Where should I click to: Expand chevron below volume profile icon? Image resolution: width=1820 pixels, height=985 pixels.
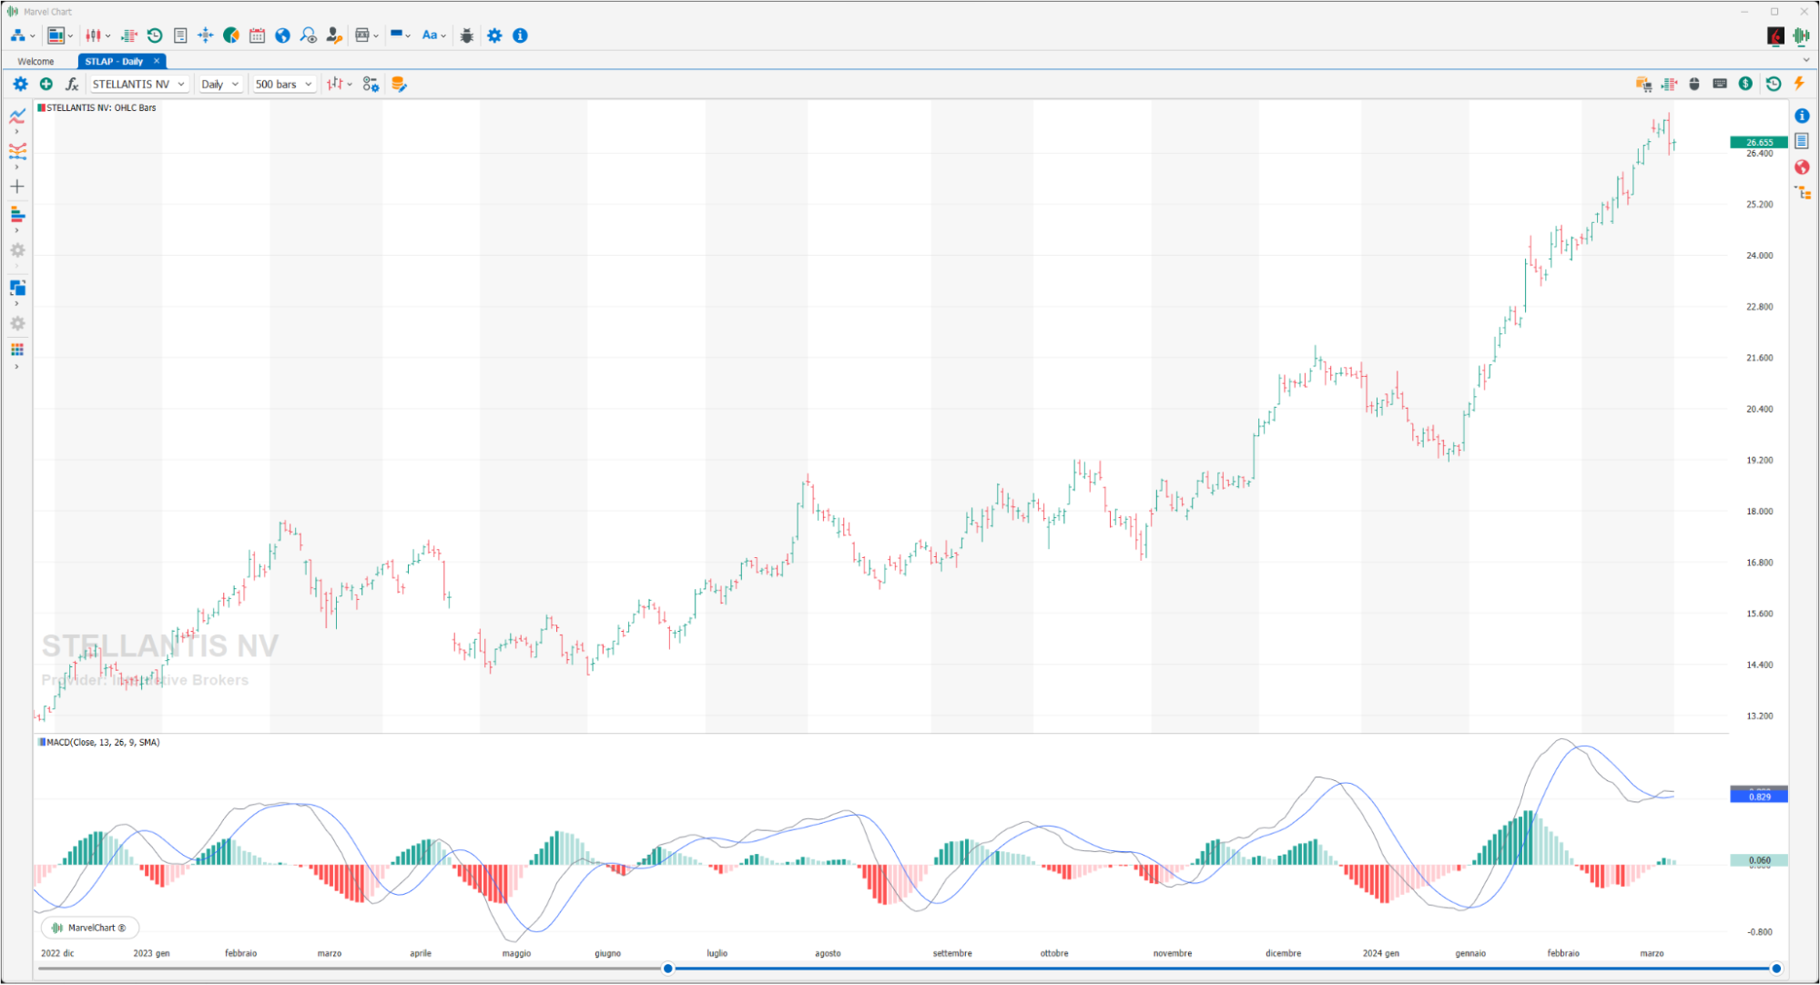[16, 230]
